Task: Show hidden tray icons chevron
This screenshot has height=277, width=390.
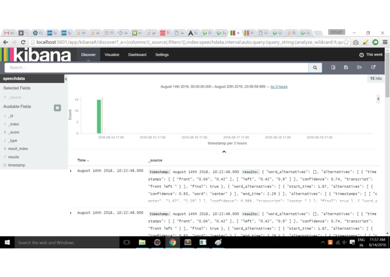Action: pos(323,242)
